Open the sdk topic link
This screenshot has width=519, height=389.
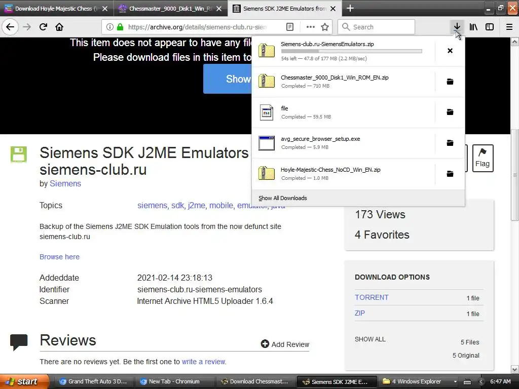(177, 206)
